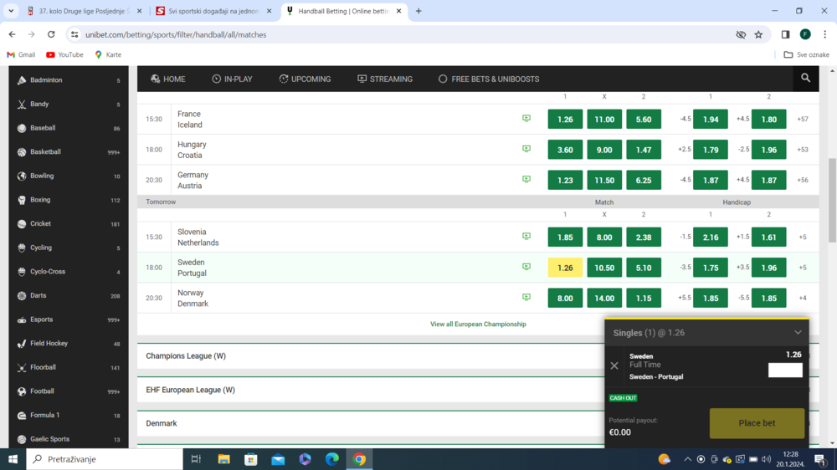
Task: Open File Explorer from the Windows taskbar
Action: point(223,459)
